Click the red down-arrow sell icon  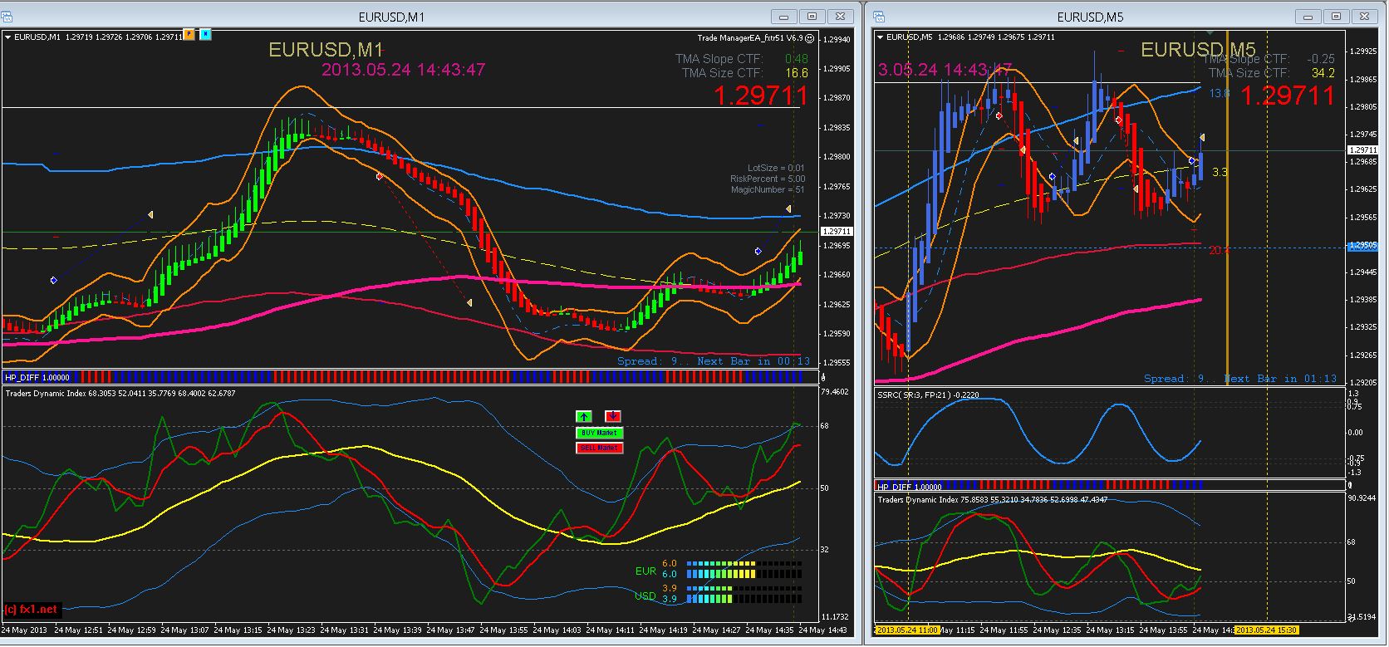click(613, 416)
